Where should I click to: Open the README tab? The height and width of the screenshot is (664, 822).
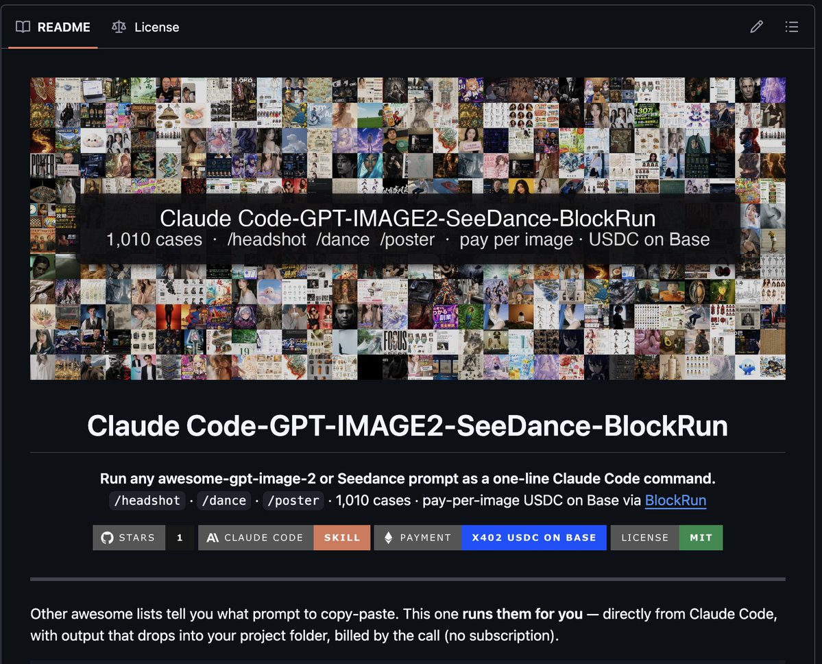click(x=53, y=27)
